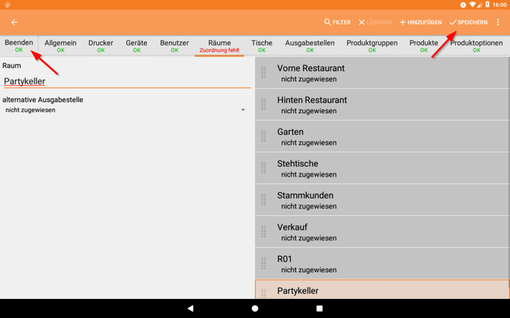Choose the Stehtische room entry
The width and height of the screenshot is (510, 318).
click(x=381, y=169)
